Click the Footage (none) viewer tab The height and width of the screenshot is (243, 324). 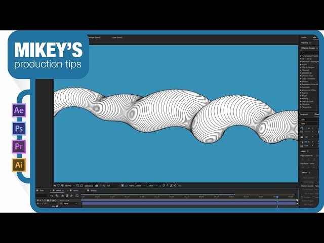tap(94, 37)
